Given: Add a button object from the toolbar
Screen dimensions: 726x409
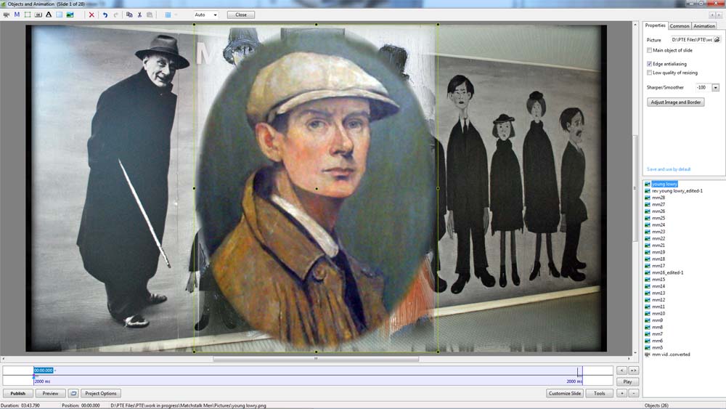Looking at the screenshot, I should [x=38, y=15].
